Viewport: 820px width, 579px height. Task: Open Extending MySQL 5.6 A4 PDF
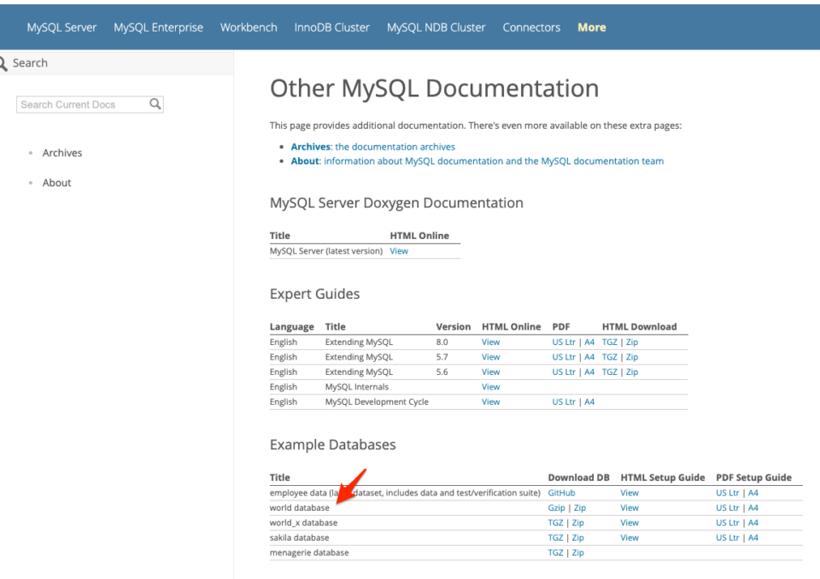pos(589,371)
